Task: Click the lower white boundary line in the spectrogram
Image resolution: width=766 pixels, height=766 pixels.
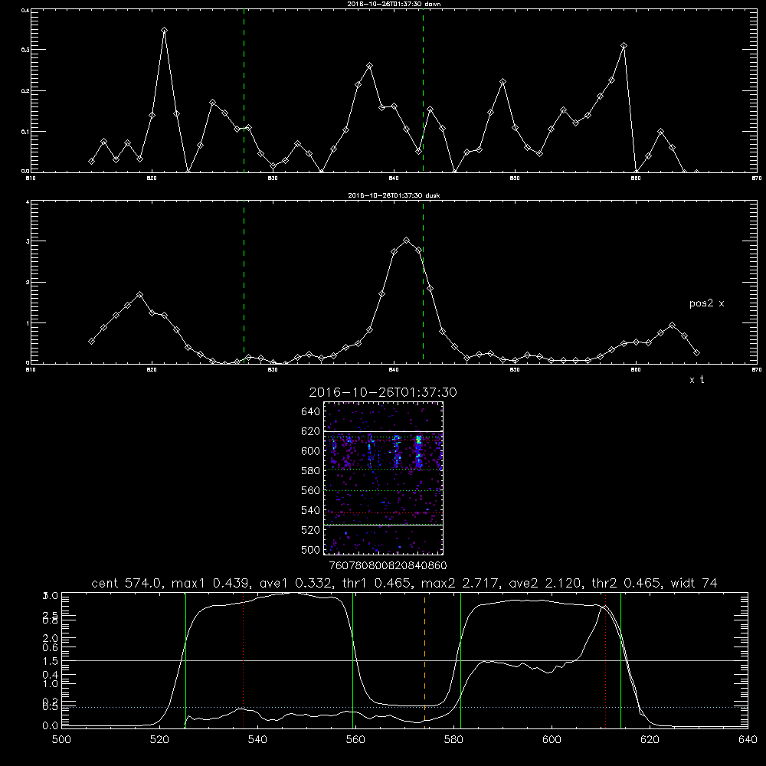Action: click(x=383, y=525)
